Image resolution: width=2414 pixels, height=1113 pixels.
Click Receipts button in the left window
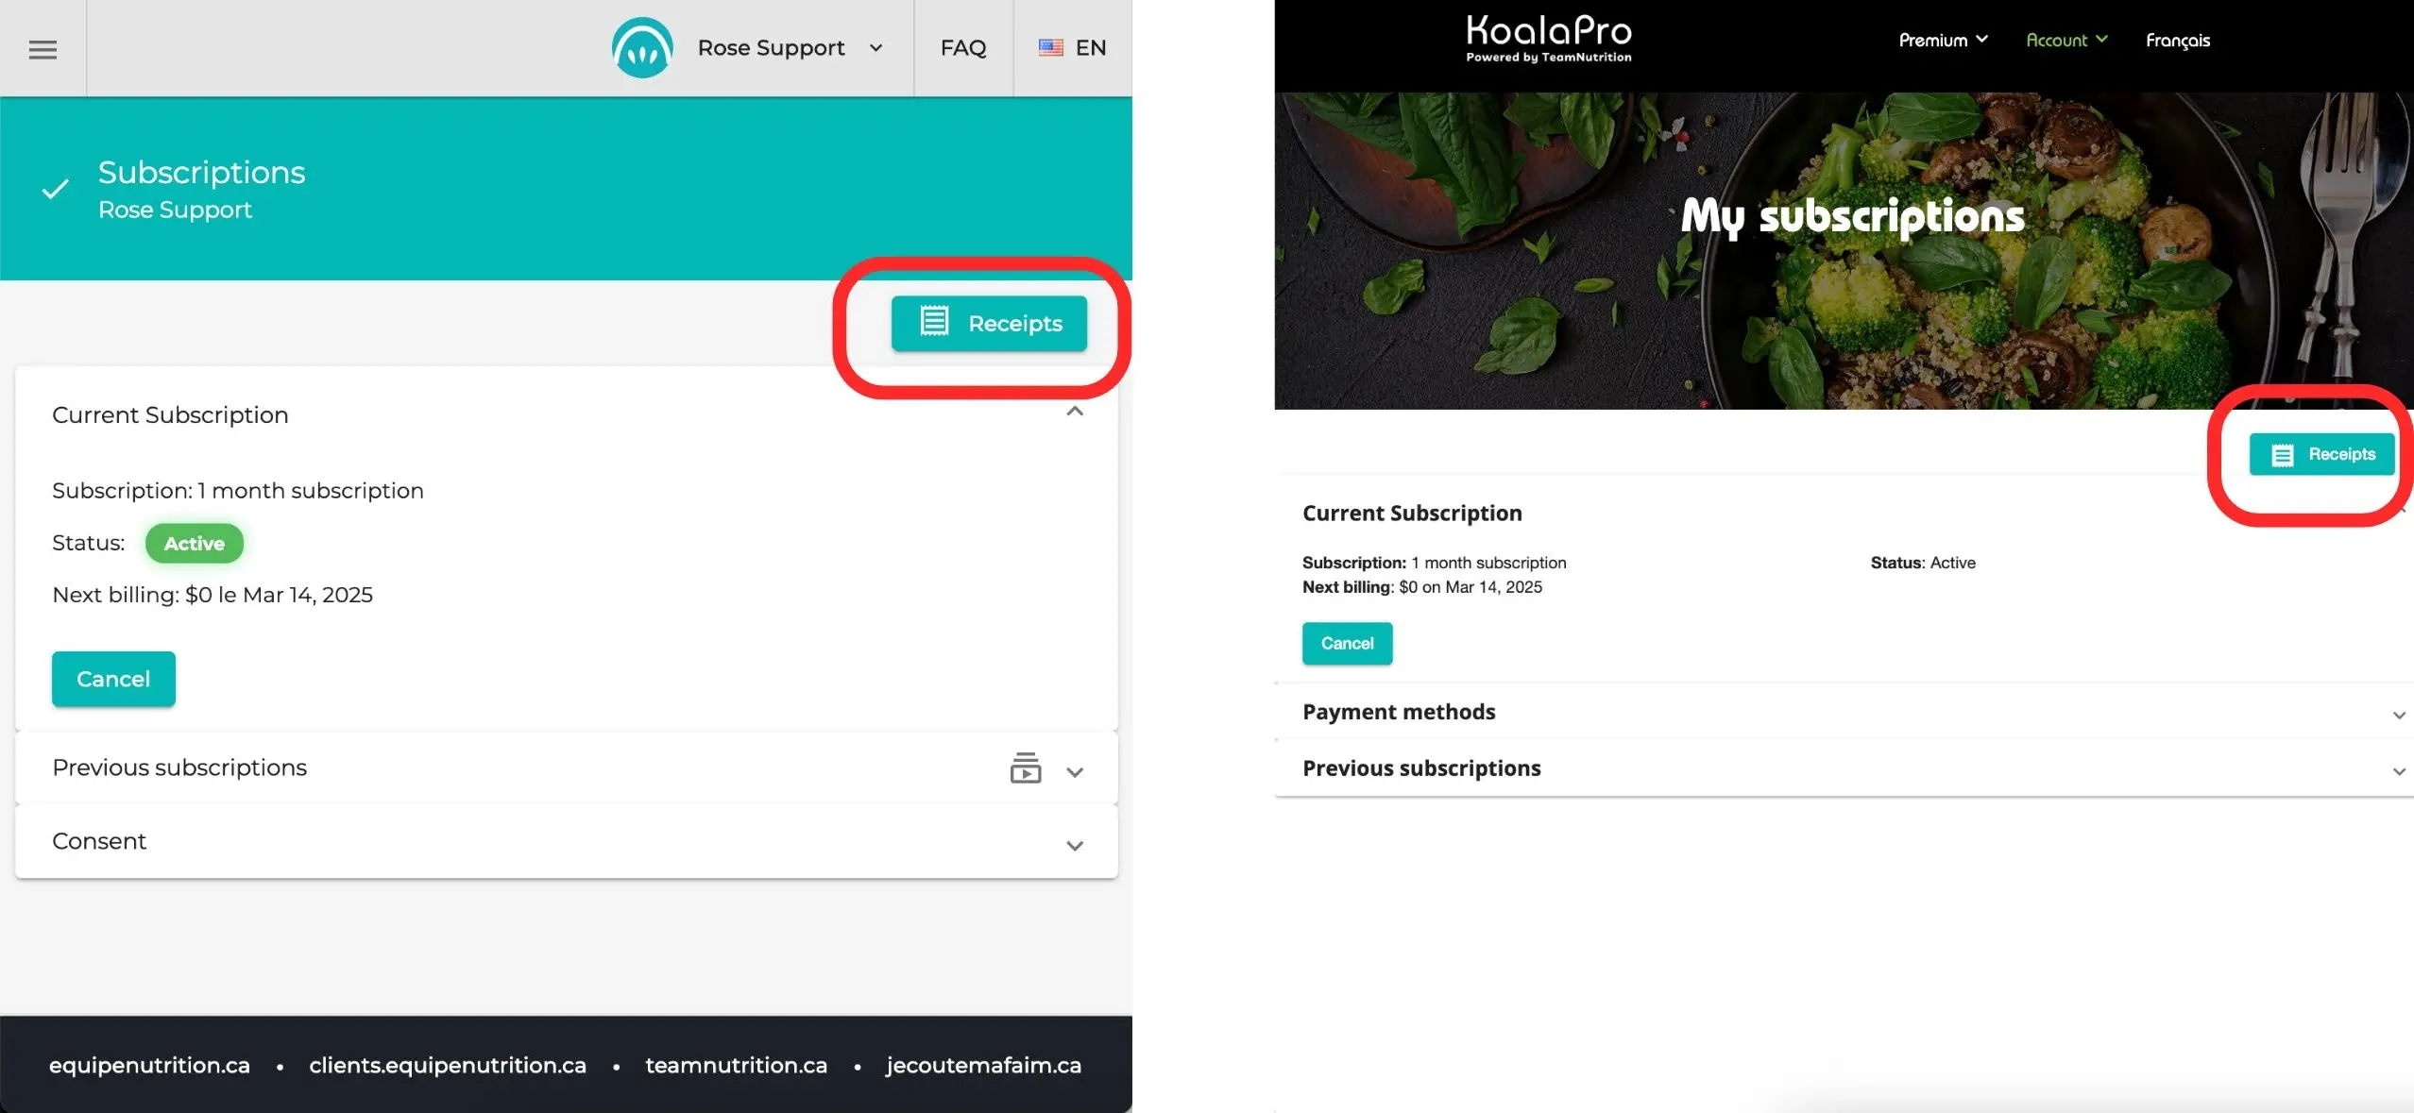click(x=989, y=324)
